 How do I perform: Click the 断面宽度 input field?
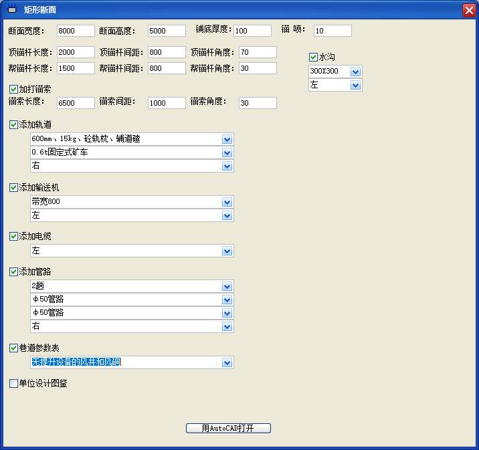(x=74, y=31)
